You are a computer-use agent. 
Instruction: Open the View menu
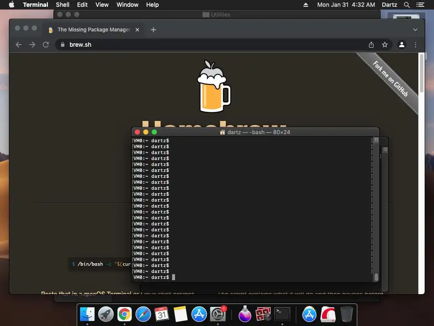(102, 5)
